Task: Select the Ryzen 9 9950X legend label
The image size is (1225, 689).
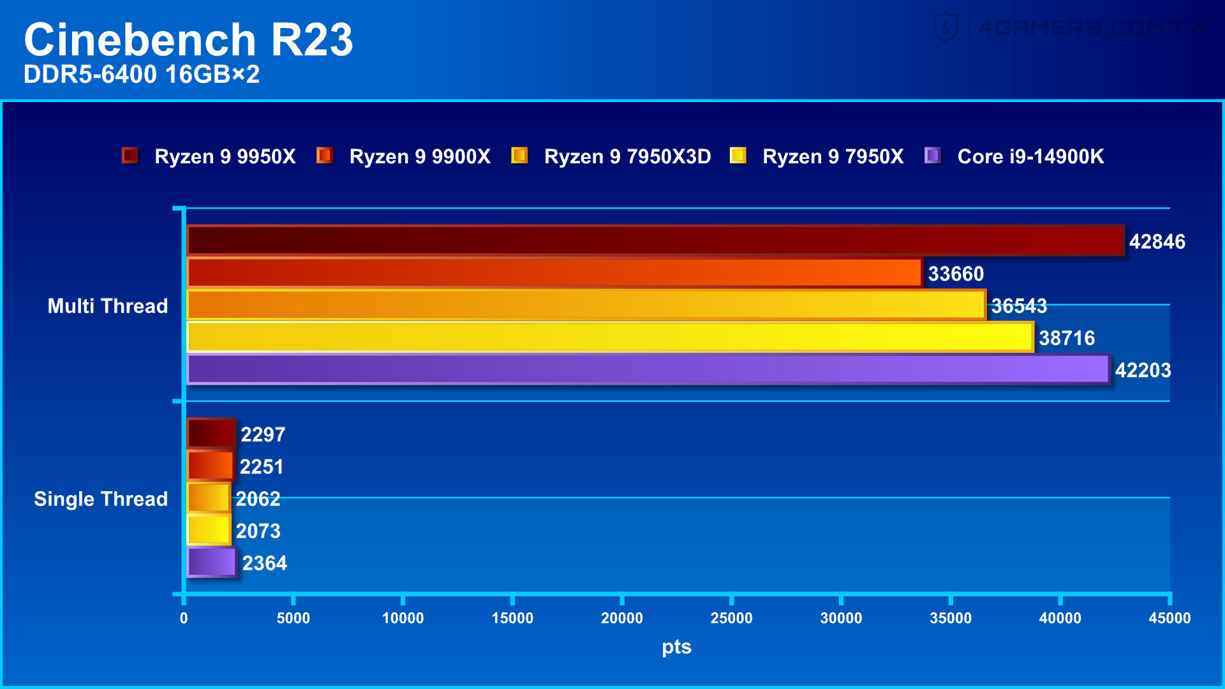Action: click(225, 156)
